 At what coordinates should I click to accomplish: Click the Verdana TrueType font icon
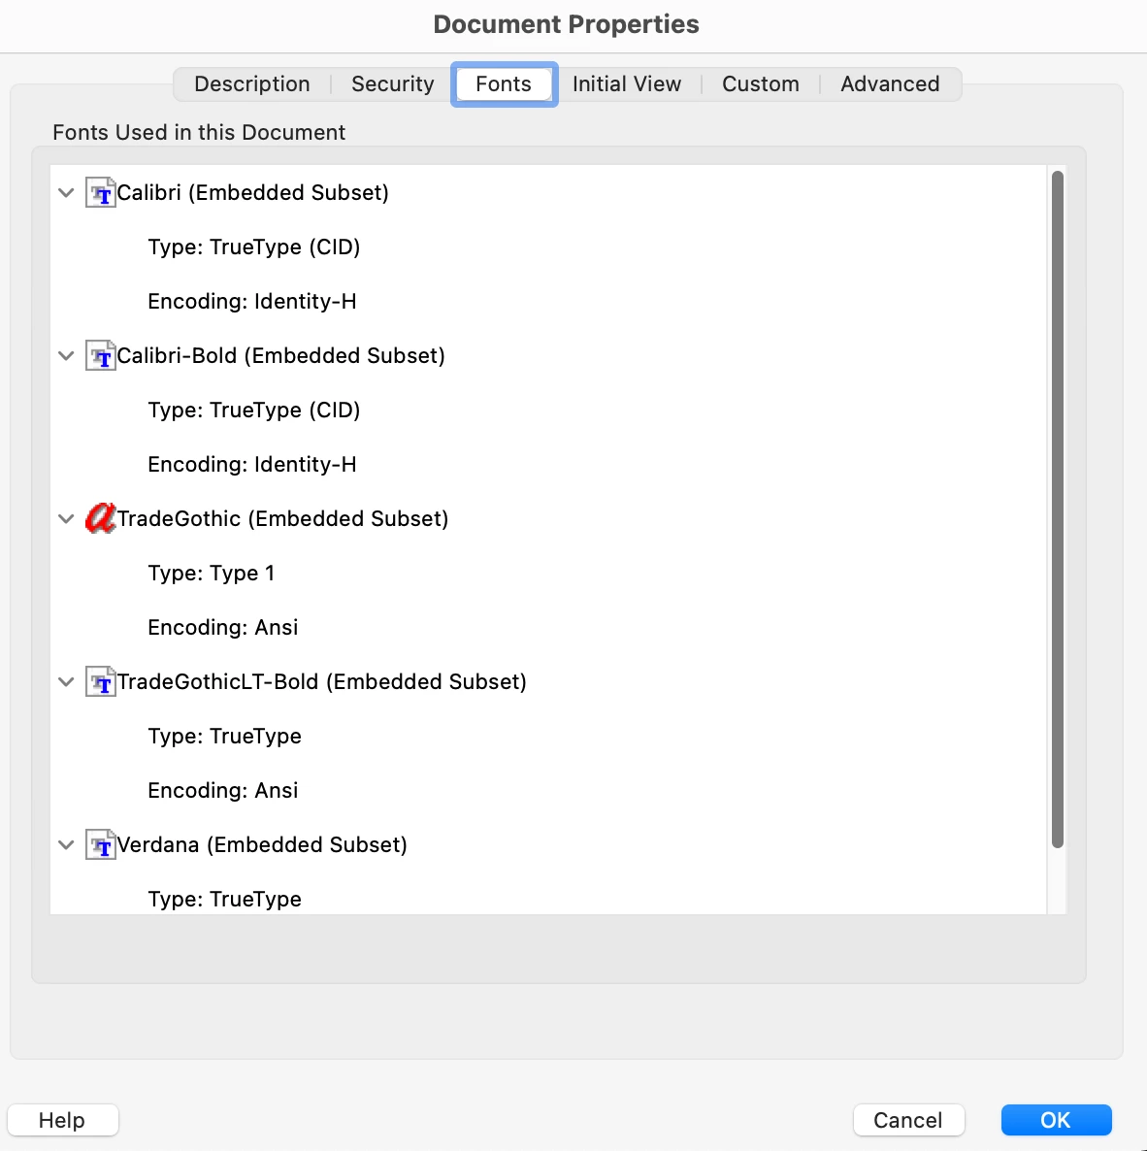(101, 844)
